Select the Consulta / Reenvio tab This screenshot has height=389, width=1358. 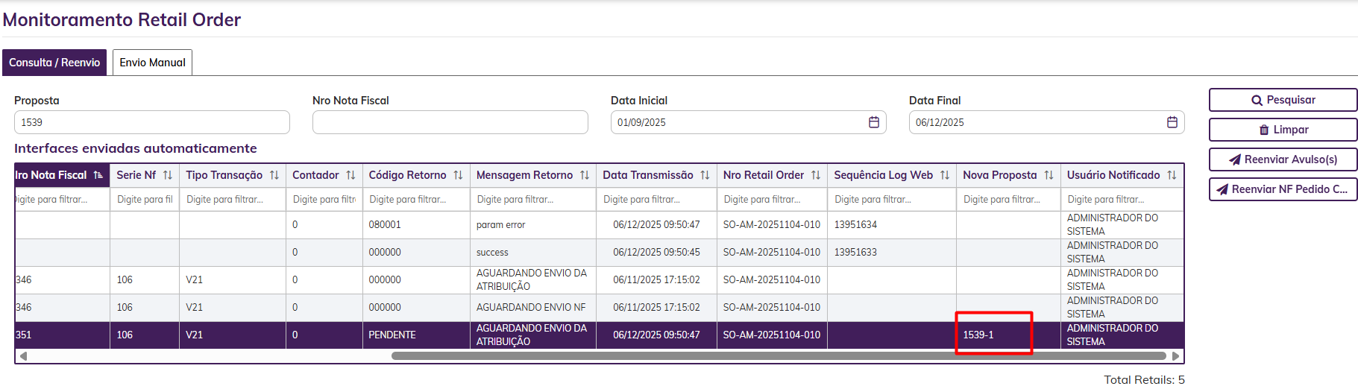pyautogui.click(x=54, y=63)
